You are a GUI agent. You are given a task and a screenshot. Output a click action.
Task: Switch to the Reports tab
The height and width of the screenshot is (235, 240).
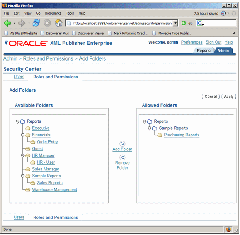coord(204,51)
